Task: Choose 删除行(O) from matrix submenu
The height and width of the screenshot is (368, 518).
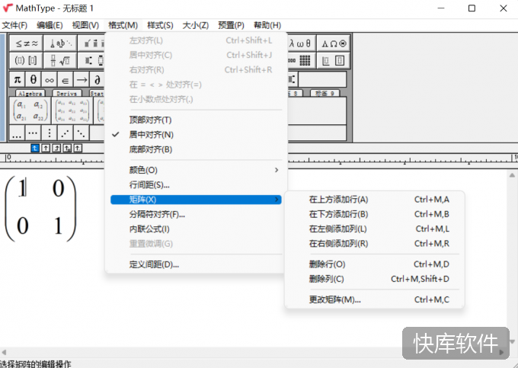Action: pos(375,264)
